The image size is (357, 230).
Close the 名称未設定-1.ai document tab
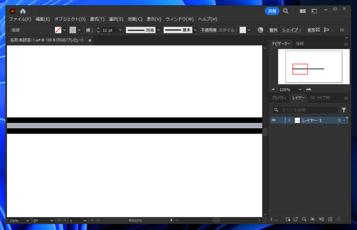(x=90, y=40)
